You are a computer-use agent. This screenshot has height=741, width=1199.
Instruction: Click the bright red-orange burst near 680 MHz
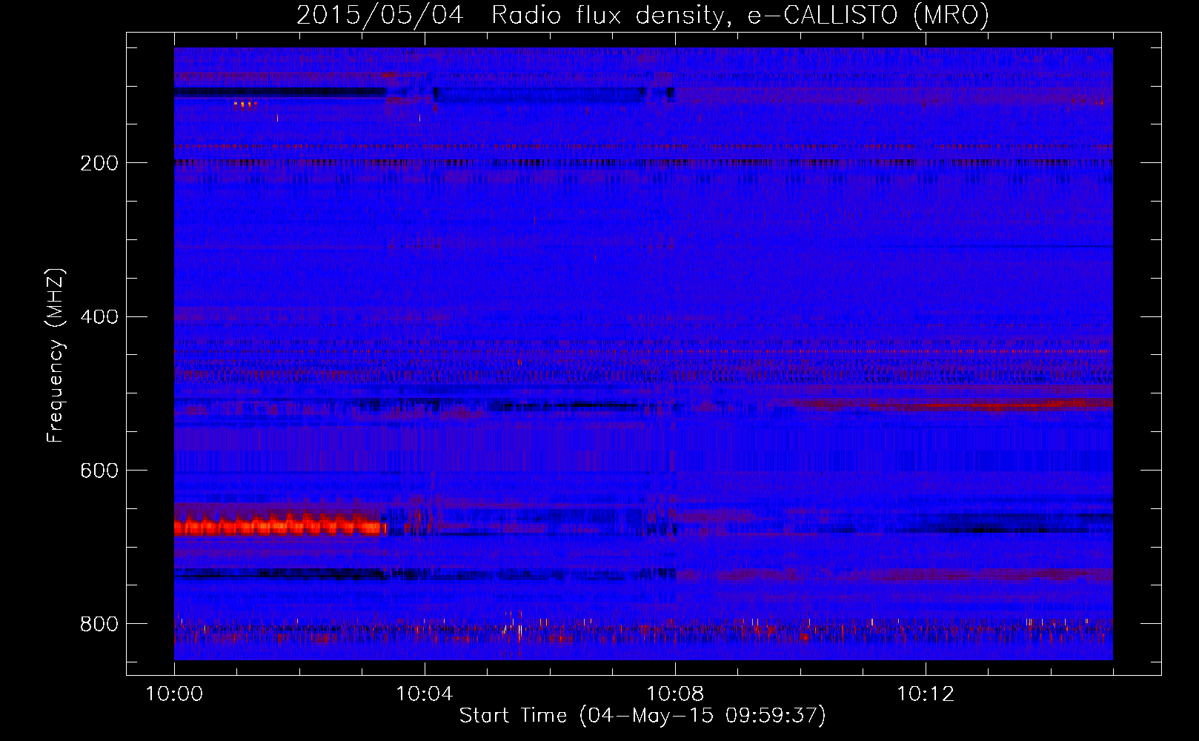coord(280,525)
